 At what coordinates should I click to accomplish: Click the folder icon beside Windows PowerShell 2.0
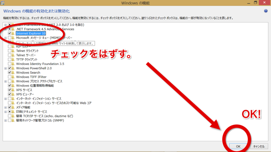point(13,68)
